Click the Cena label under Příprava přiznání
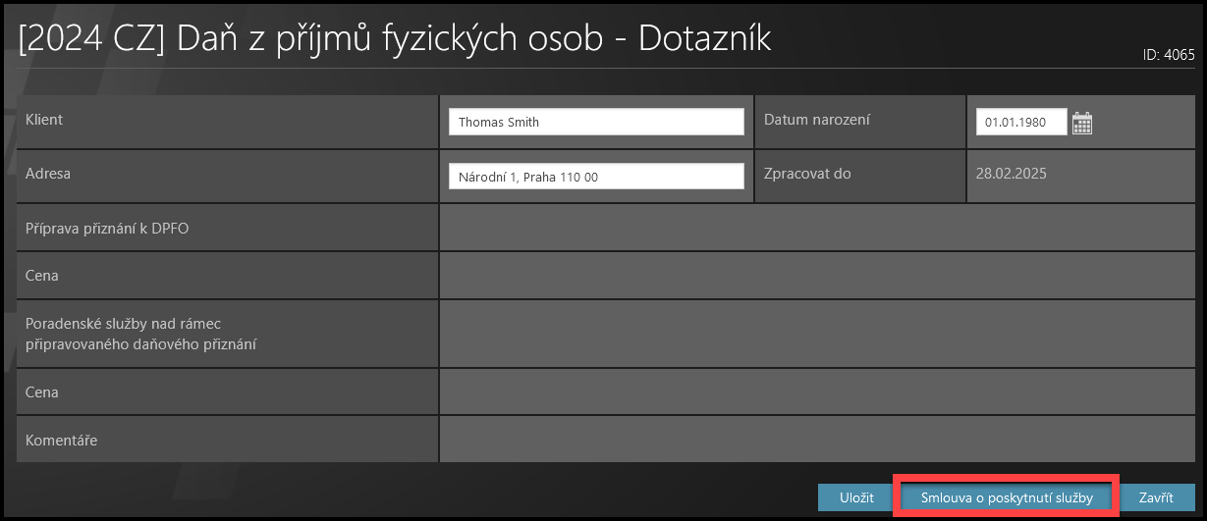Image resolution: width=1207 pixels, height=521 pixels. tap(42, 276)
